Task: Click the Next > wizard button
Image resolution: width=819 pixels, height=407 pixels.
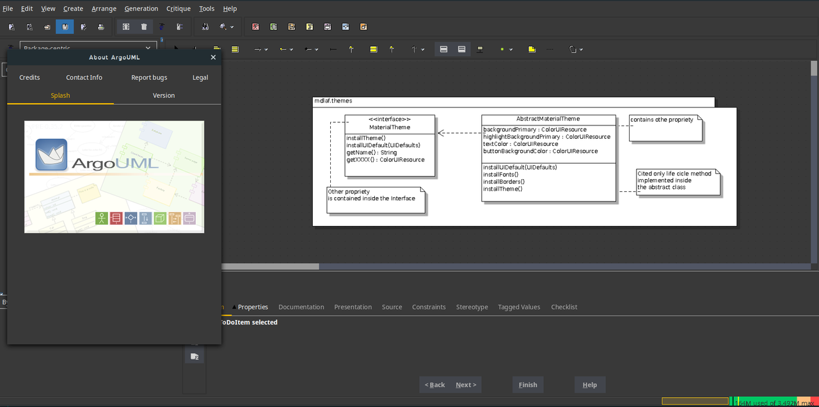Action: coord(466,385)
